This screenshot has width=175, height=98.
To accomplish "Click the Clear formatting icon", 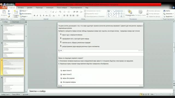I will (x=60, y=12).
